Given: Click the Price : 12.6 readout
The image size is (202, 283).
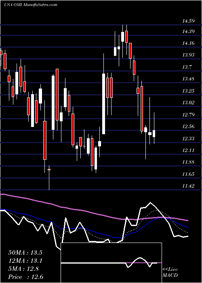Looking at the screenshot, I should 25,277.
